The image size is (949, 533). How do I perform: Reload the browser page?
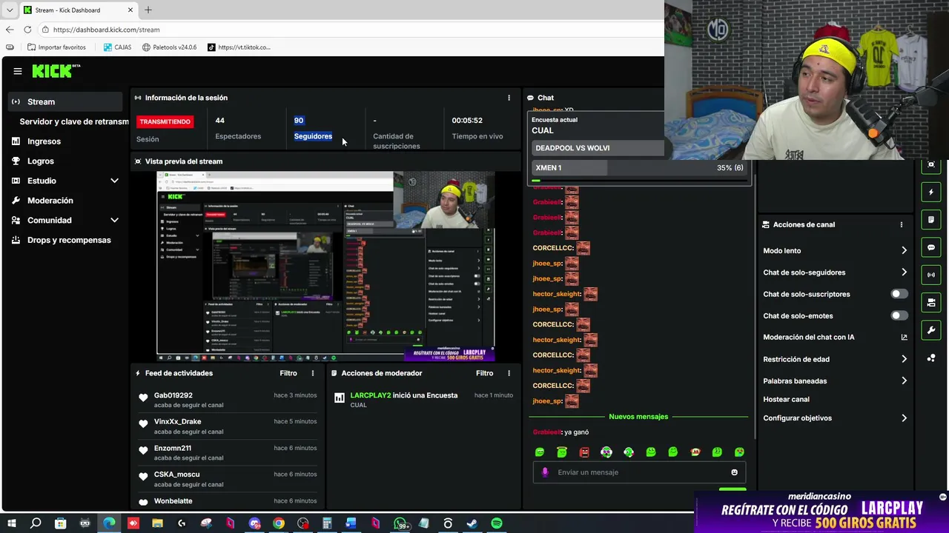27,30
